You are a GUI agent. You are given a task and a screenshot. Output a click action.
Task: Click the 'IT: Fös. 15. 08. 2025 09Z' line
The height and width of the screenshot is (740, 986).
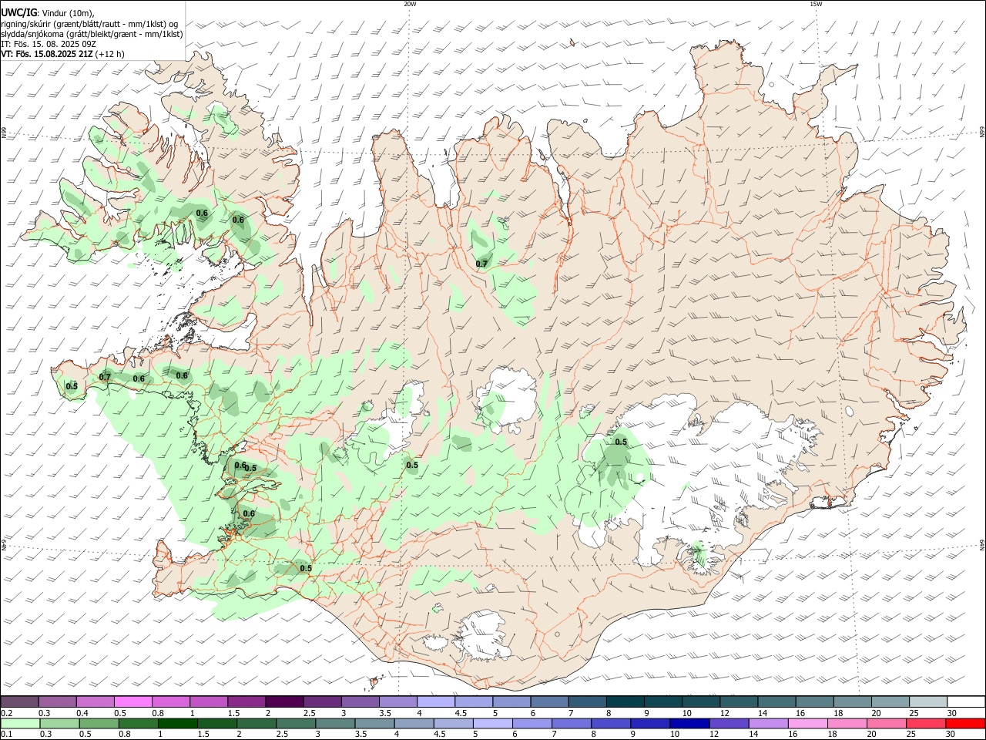coord(49,44)
